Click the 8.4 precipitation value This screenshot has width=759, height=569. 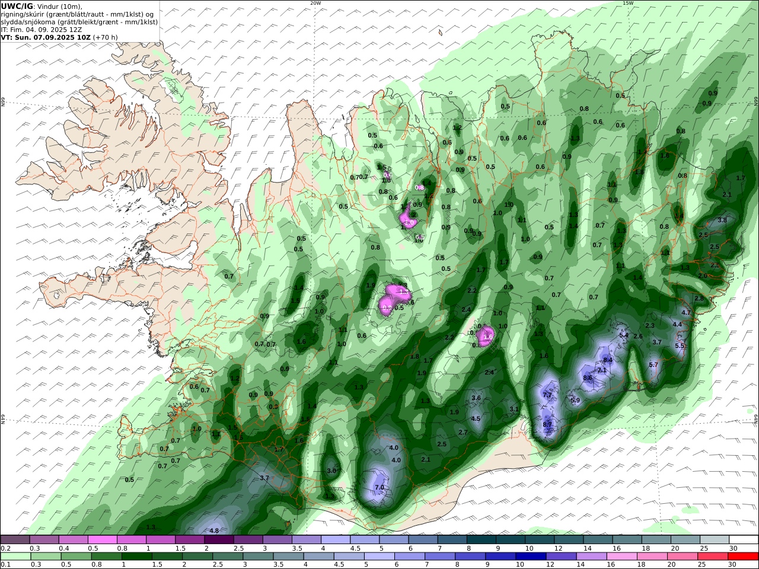pos(608,360)
